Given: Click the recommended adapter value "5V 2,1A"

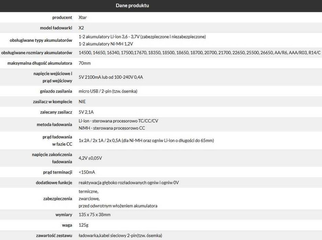Looking at the screenshot, I should [86, 112].
